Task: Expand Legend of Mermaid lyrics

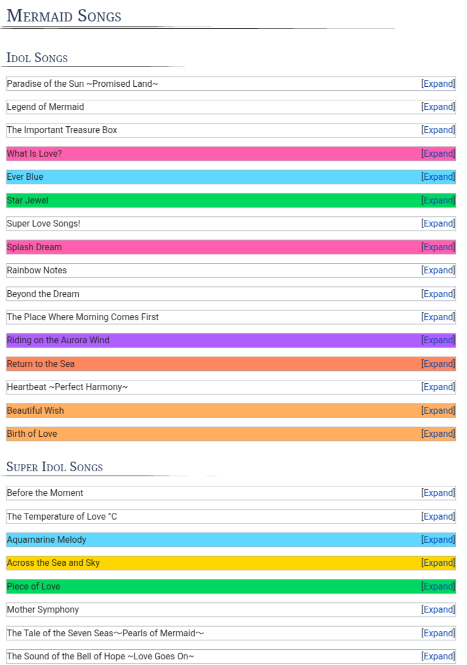Action: click(x=438, y=107)
